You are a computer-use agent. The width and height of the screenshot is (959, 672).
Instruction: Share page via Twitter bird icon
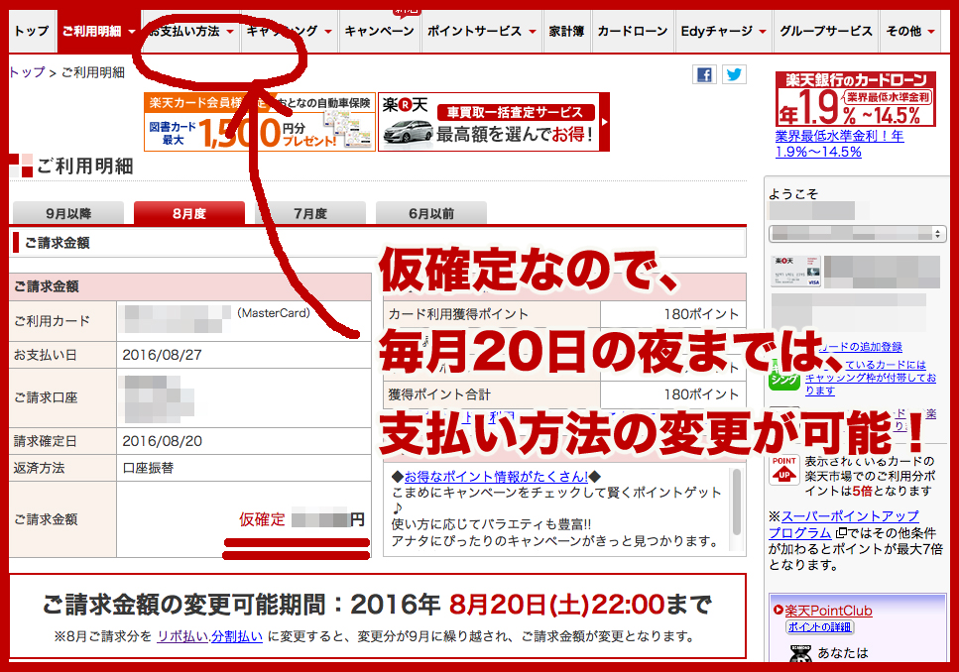tap(734, 74)
